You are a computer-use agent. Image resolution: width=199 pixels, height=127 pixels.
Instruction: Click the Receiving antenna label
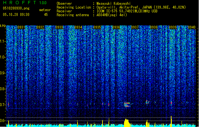click(73, 15)
